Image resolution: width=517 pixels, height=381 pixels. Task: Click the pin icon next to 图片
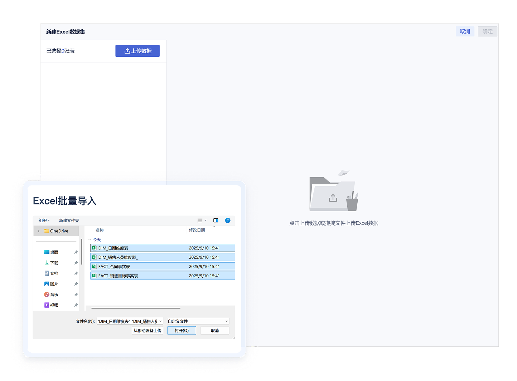[76, 284]
